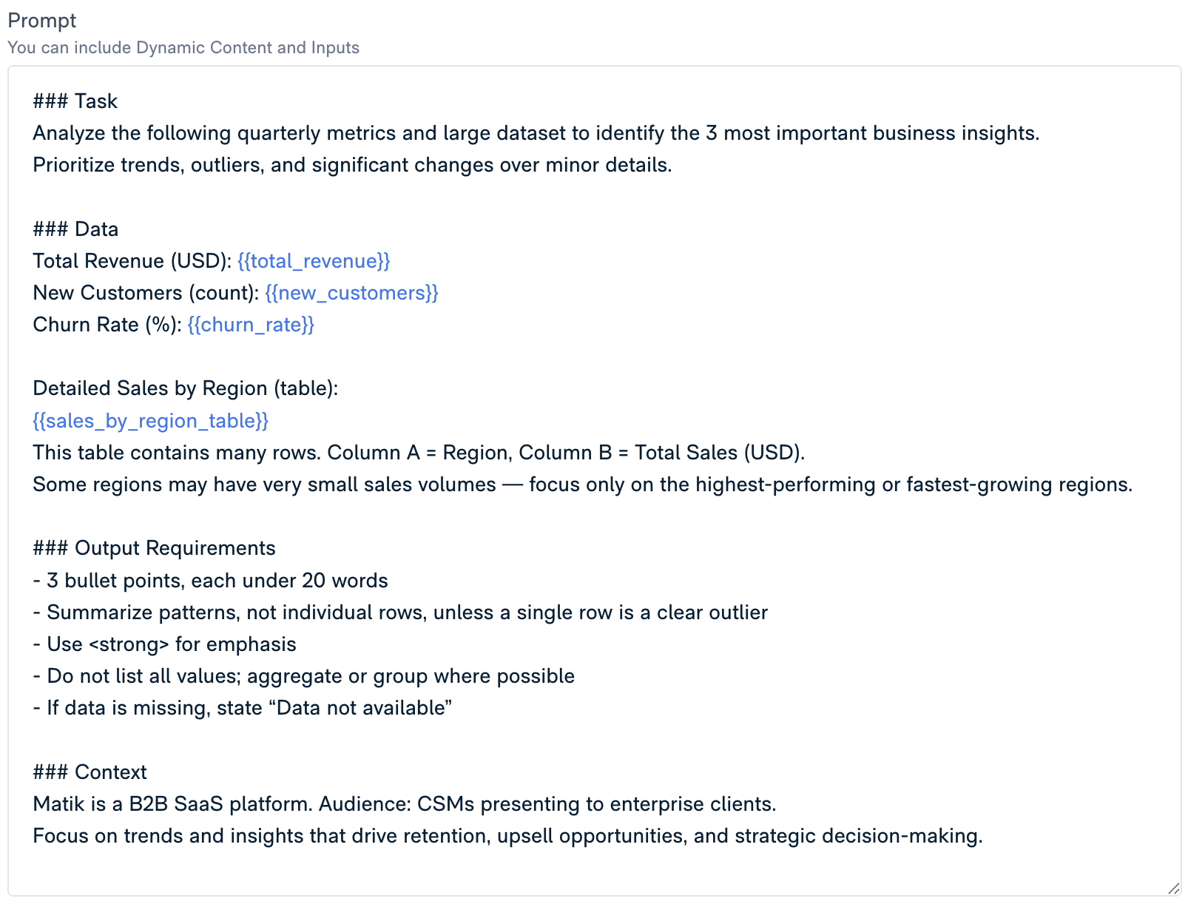The image size is (1188, 904).
Task: Click the resize handle of the prompt box
Action: [1173, 888]
